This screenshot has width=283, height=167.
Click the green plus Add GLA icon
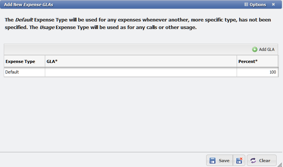[x=255, y=49]
